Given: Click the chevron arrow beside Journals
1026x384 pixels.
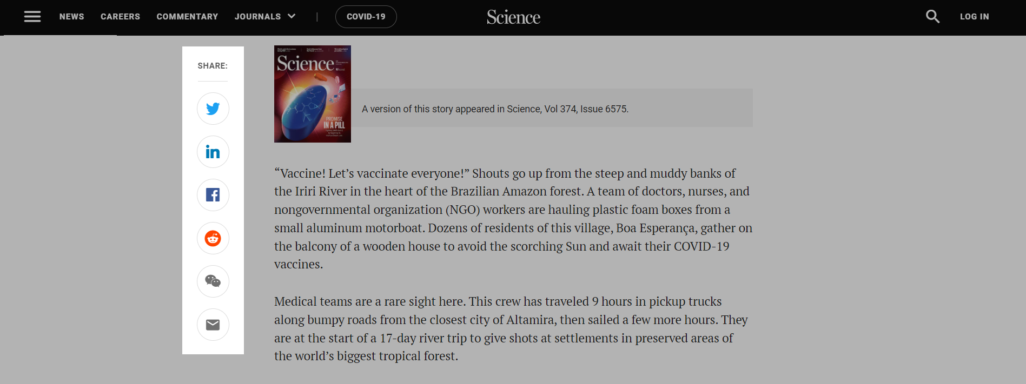Looking at the screenshot, I should pyautogui.click(x=292, y=17).
